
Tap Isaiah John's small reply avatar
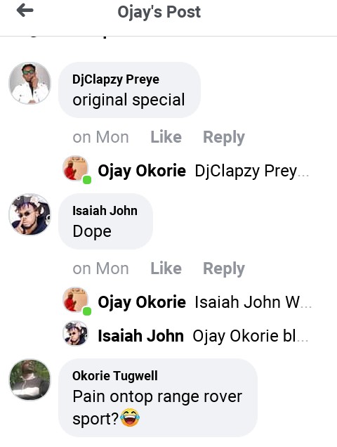(x=75, y=333)
